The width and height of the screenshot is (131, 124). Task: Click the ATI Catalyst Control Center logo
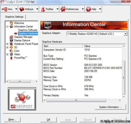pyautogui.click(x=22, y=99)
